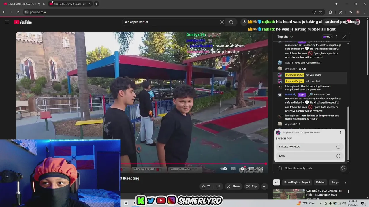369x207 pixels.
Task: Open video settings gear
Action: tap(242, 169)
